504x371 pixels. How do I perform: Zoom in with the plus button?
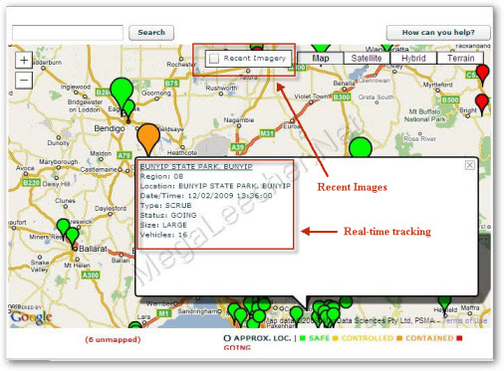pyautogui.click(x=24, y=61)
